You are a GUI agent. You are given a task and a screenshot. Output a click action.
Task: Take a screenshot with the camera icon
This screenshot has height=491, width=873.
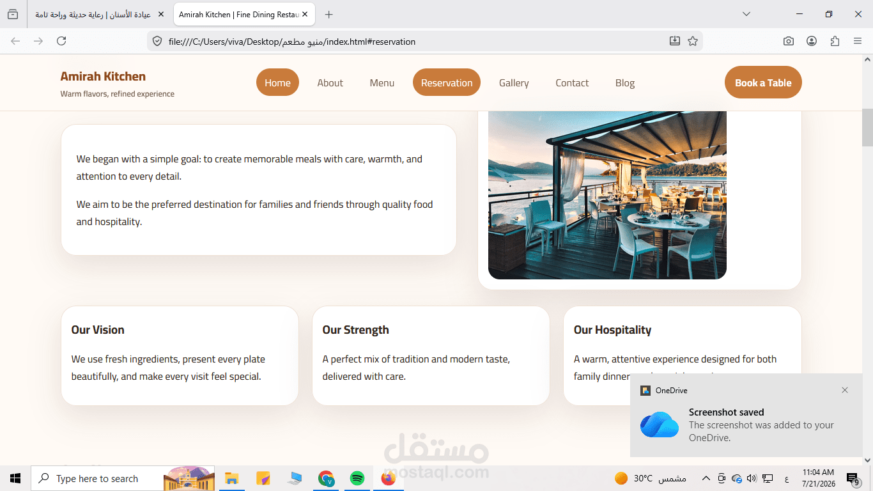tap(789, 41)
